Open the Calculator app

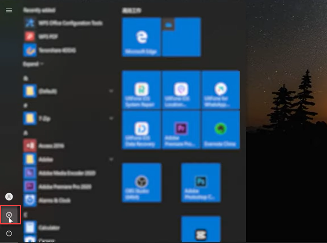point(42,227)
